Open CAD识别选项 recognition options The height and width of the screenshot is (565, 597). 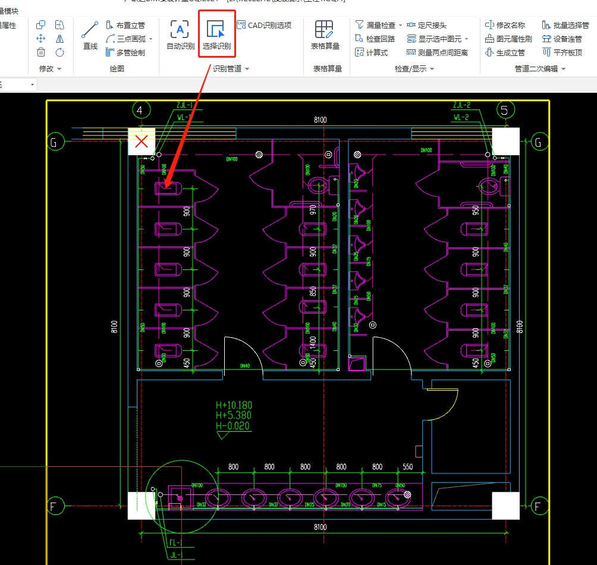[x=264, y=25]
